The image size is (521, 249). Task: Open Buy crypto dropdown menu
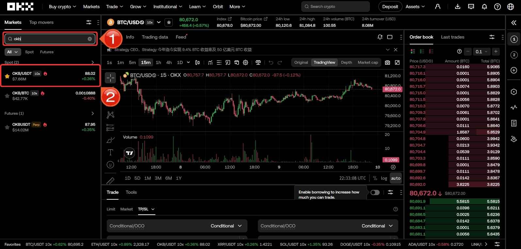pyautogui.click(x=62, y=7)
